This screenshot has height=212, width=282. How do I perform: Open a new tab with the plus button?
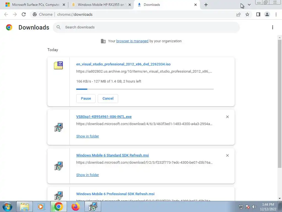(206, 5)
